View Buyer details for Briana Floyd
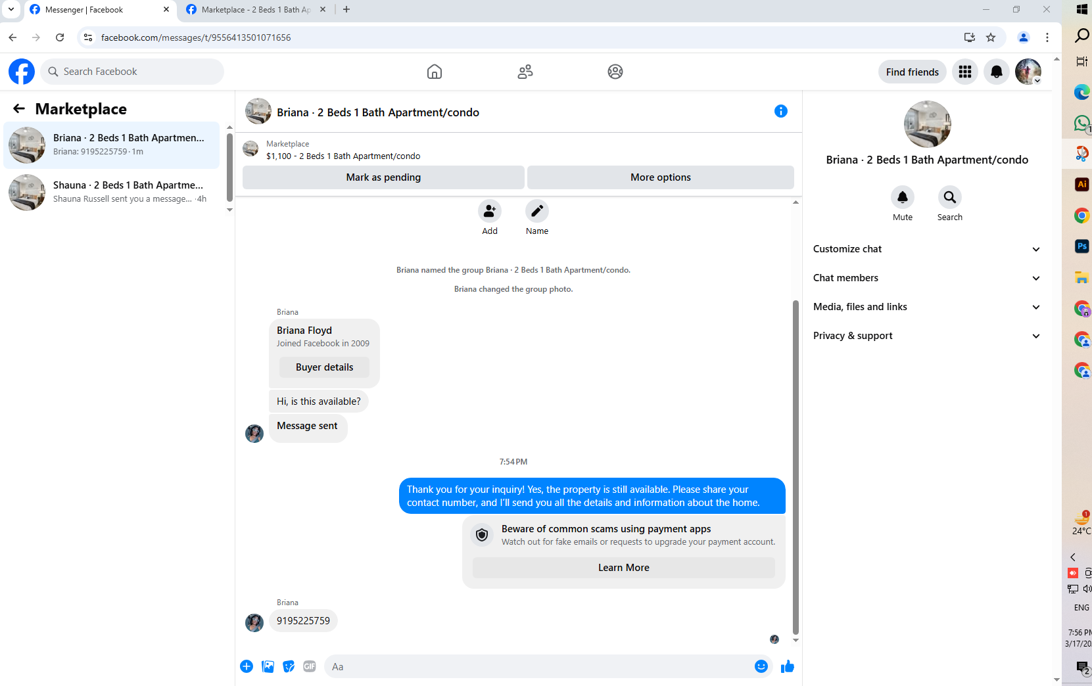The image size is (1092, 686). (324, 367)
